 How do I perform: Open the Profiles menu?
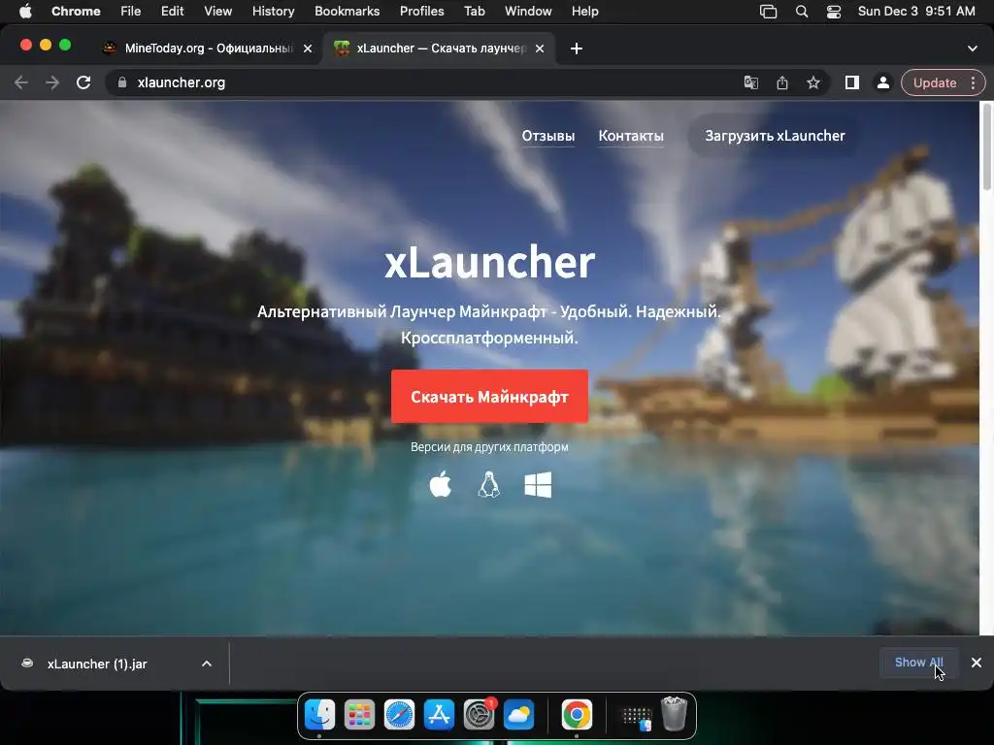coord(421,11)
